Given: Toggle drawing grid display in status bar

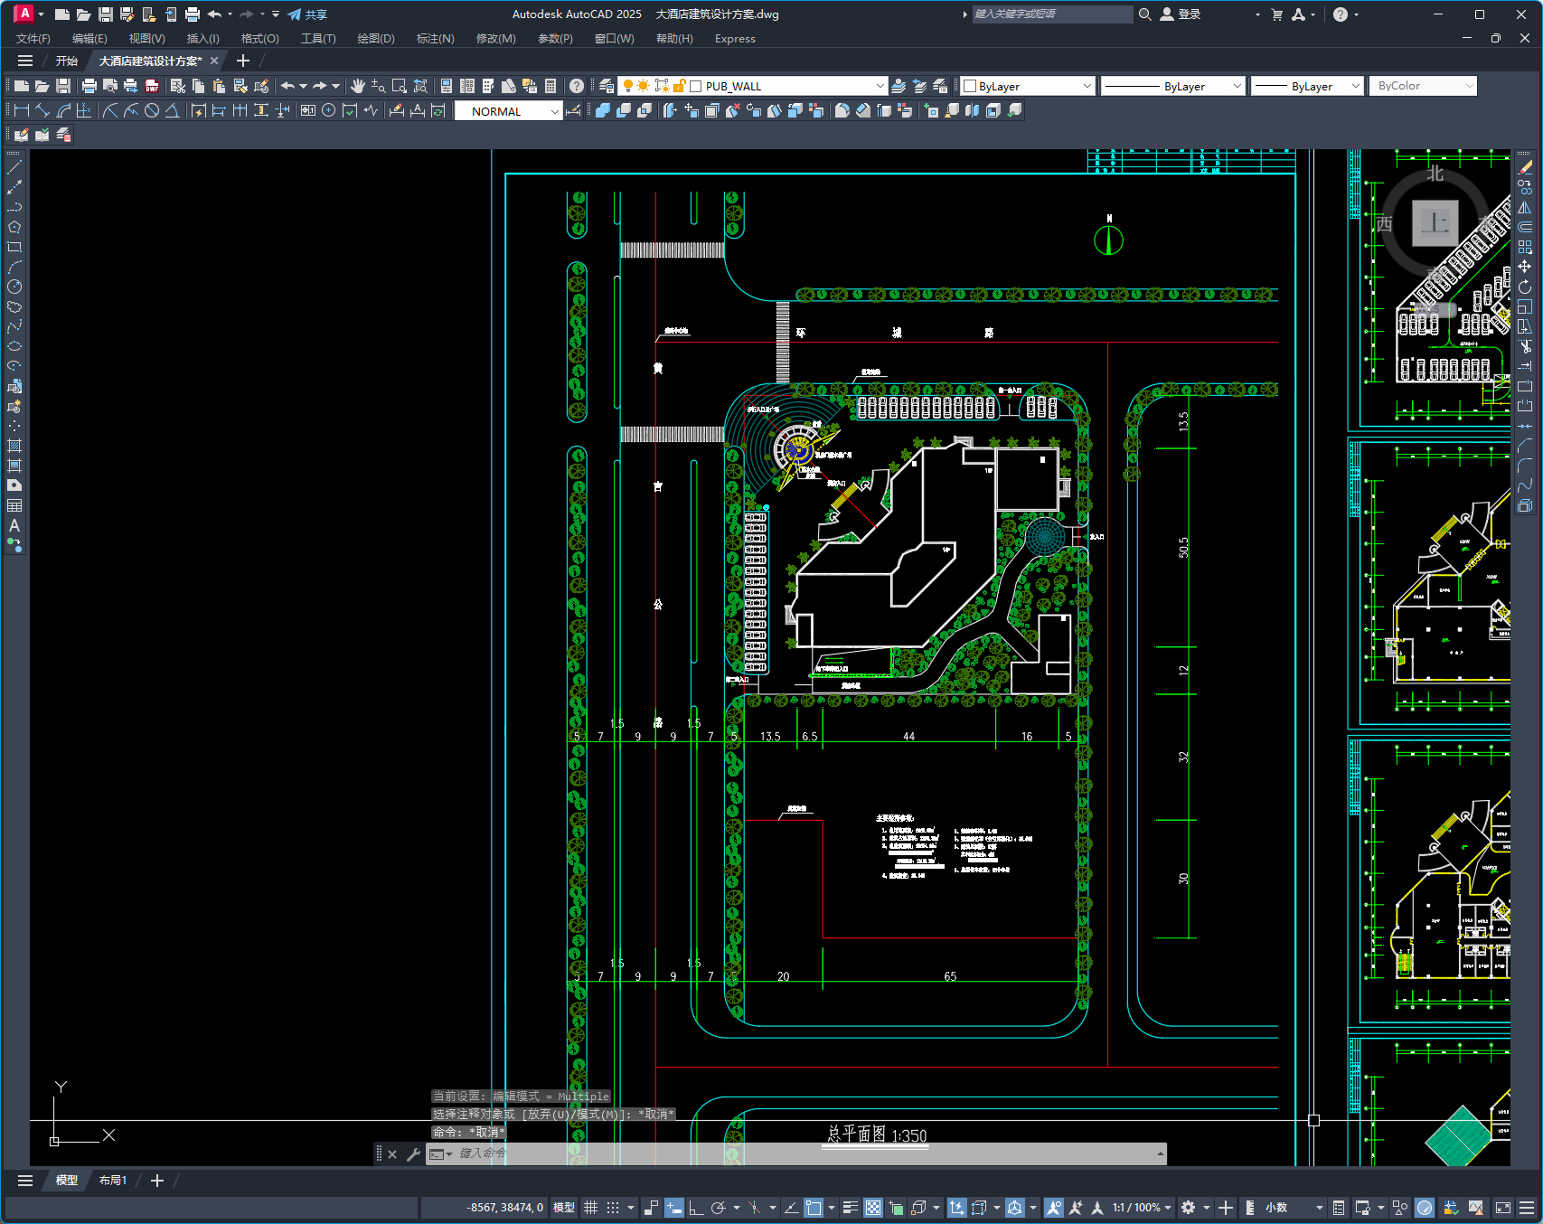Looking at the screenshot, I should [x=591, y=1207].
